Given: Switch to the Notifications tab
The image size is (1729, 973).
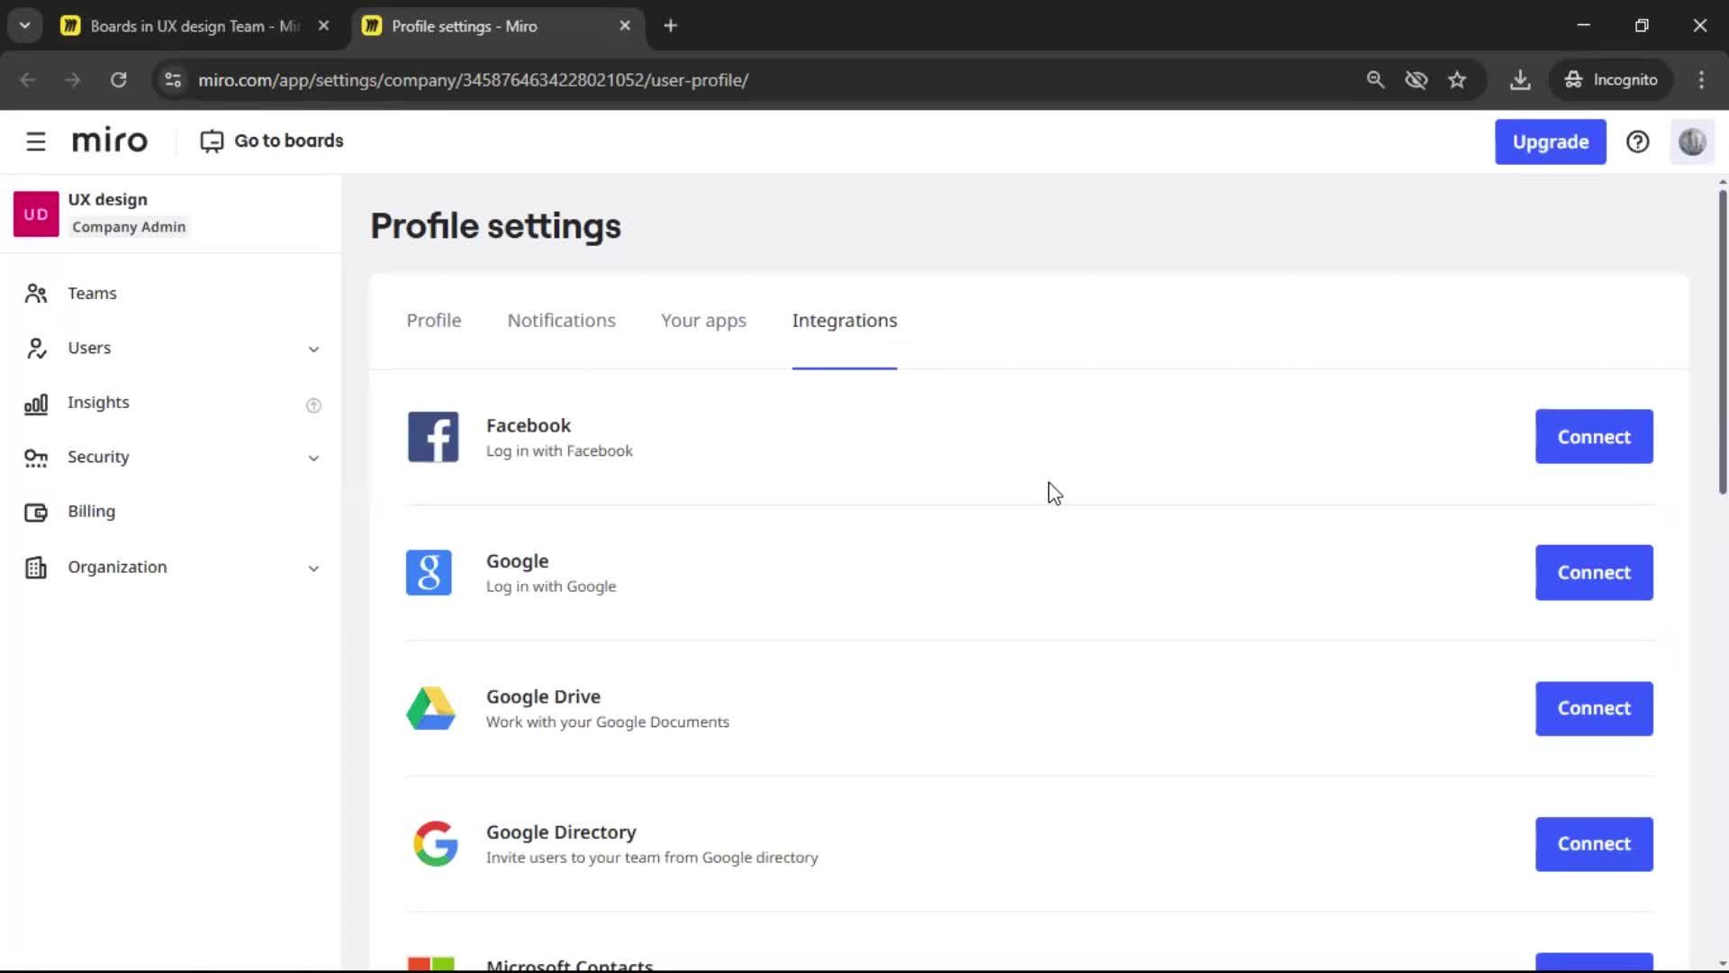Looking at the screenshot, I should 561,321.
